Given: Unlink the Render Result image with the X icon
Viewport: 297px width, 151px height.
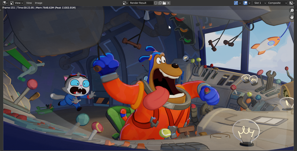Looking at the screenshot, I should pos(168,3).
